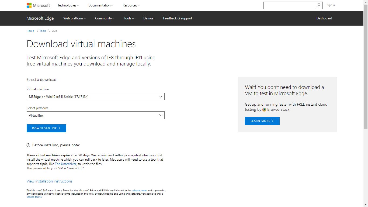This screenshot has height=207, width=368.
Task: Open the Virtual machine dropdown
Action: (95, 96)
